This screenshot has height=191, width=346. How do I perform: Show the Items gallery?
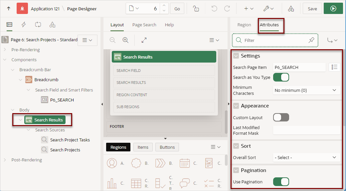click(x=143, y=147)
